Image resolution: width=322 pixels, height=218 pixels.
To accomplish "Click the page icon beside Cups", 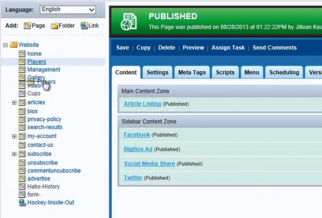I will tap(22, 93).
